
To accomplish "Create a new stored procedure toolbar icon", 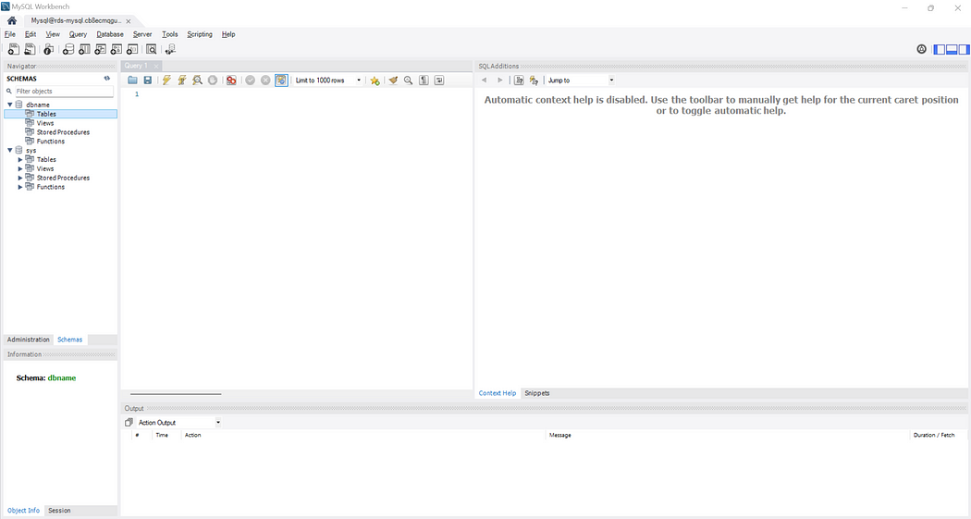I will coord(116,50).
